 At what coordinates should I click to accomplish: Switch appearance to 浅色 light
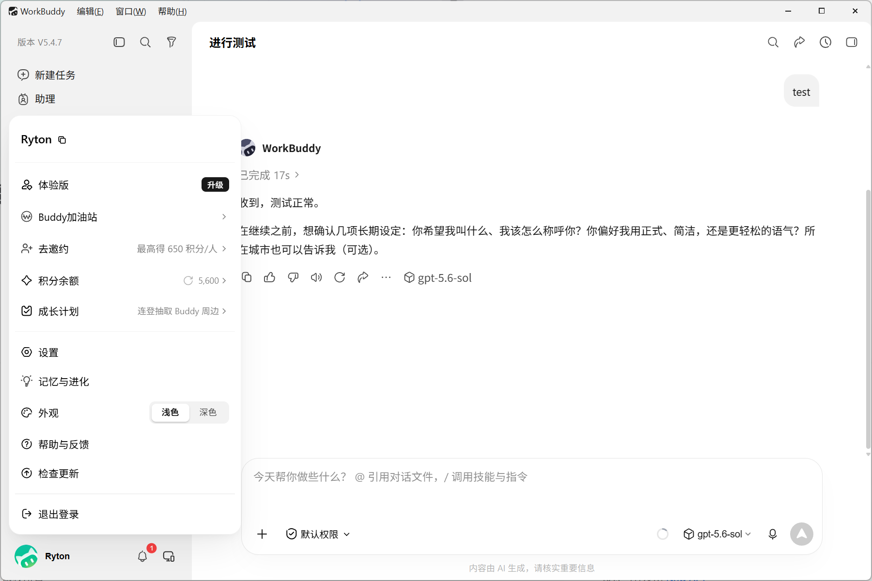pyautogui.click(x=170, y=413)
